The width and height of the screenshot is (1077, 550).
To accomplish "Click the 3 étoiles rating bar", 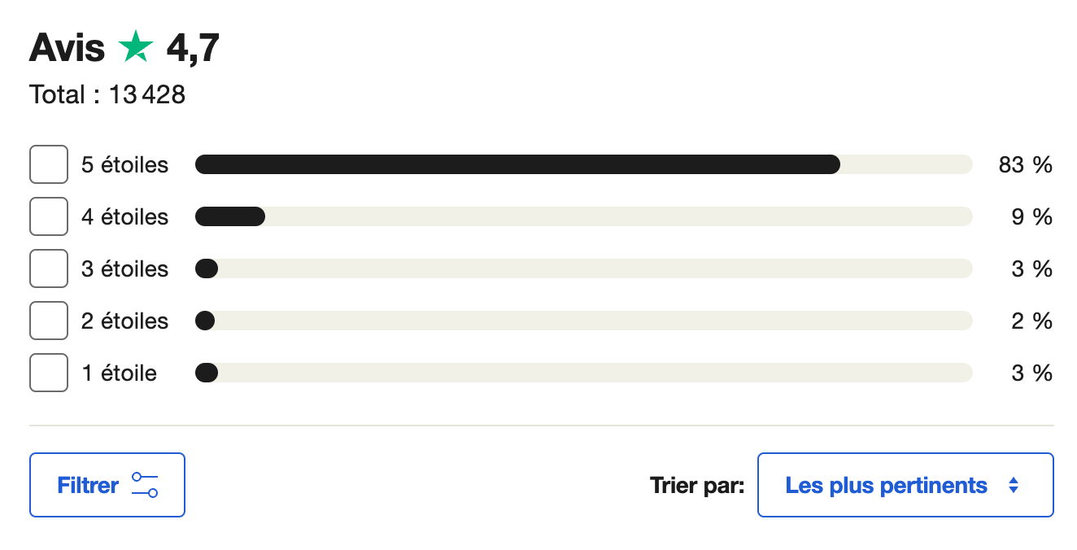I will (x=584, y=268).
